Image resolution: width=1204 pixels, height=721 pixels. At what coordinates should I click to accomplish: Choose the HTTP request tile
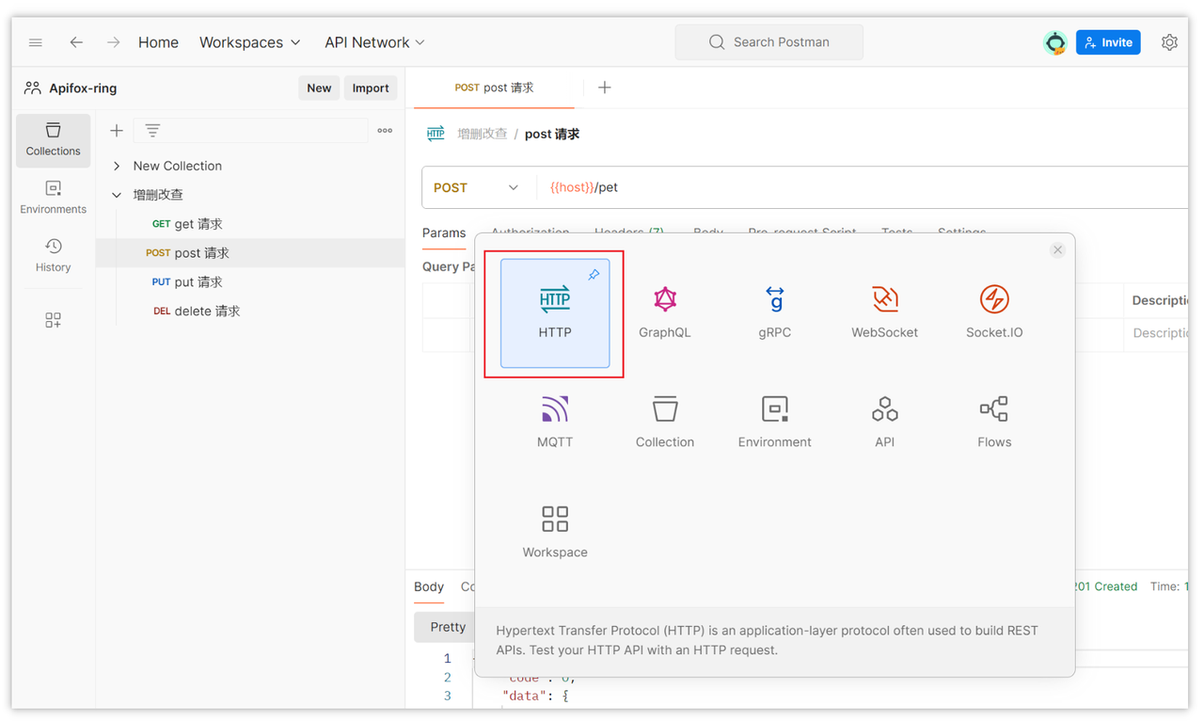tap(555, 313)
